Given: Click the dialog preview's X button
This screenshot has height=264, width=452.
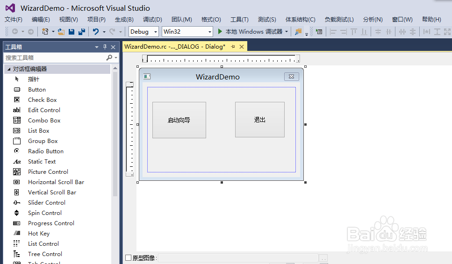Looking at the screenshot, I should 291,76.
